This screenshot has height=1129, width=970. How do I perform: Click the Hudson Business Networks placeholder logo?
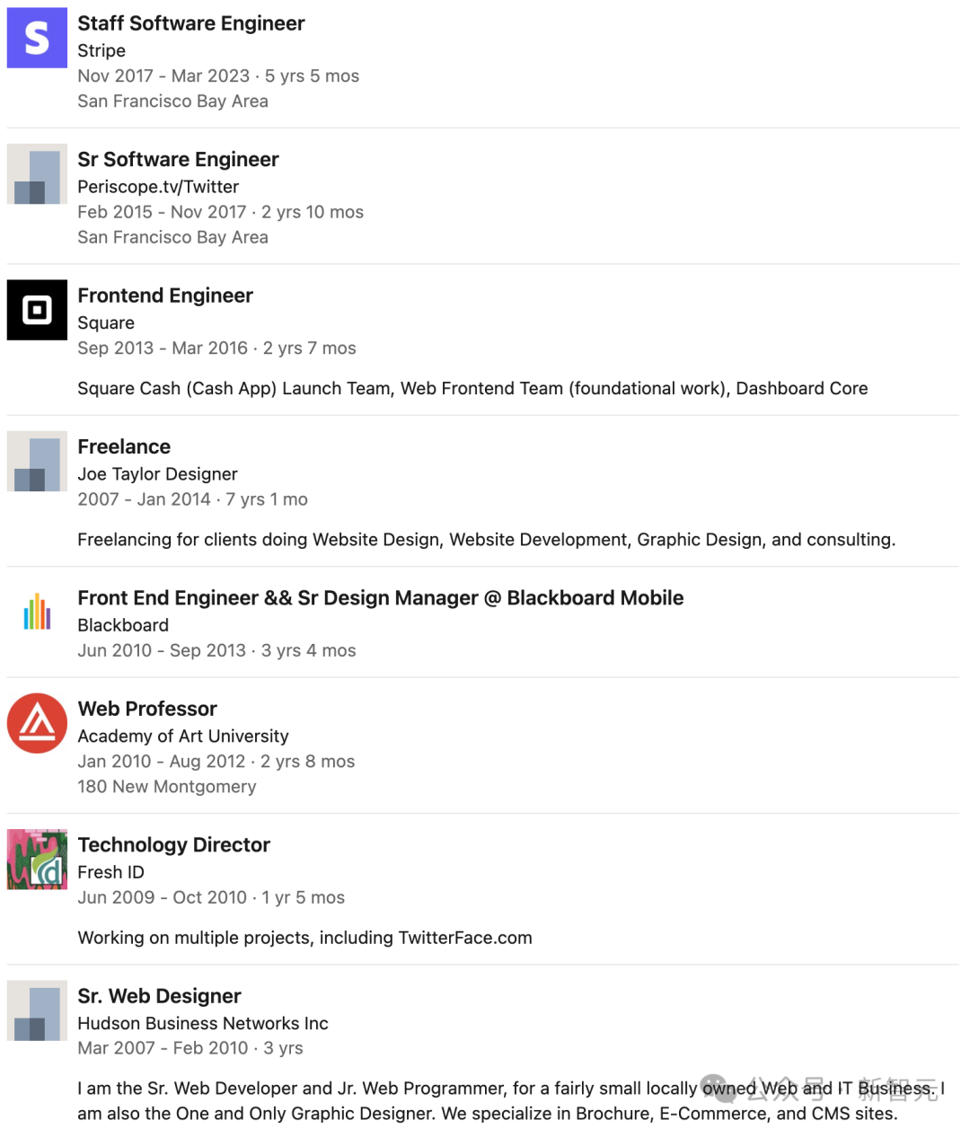click(x=37, y=1010)
